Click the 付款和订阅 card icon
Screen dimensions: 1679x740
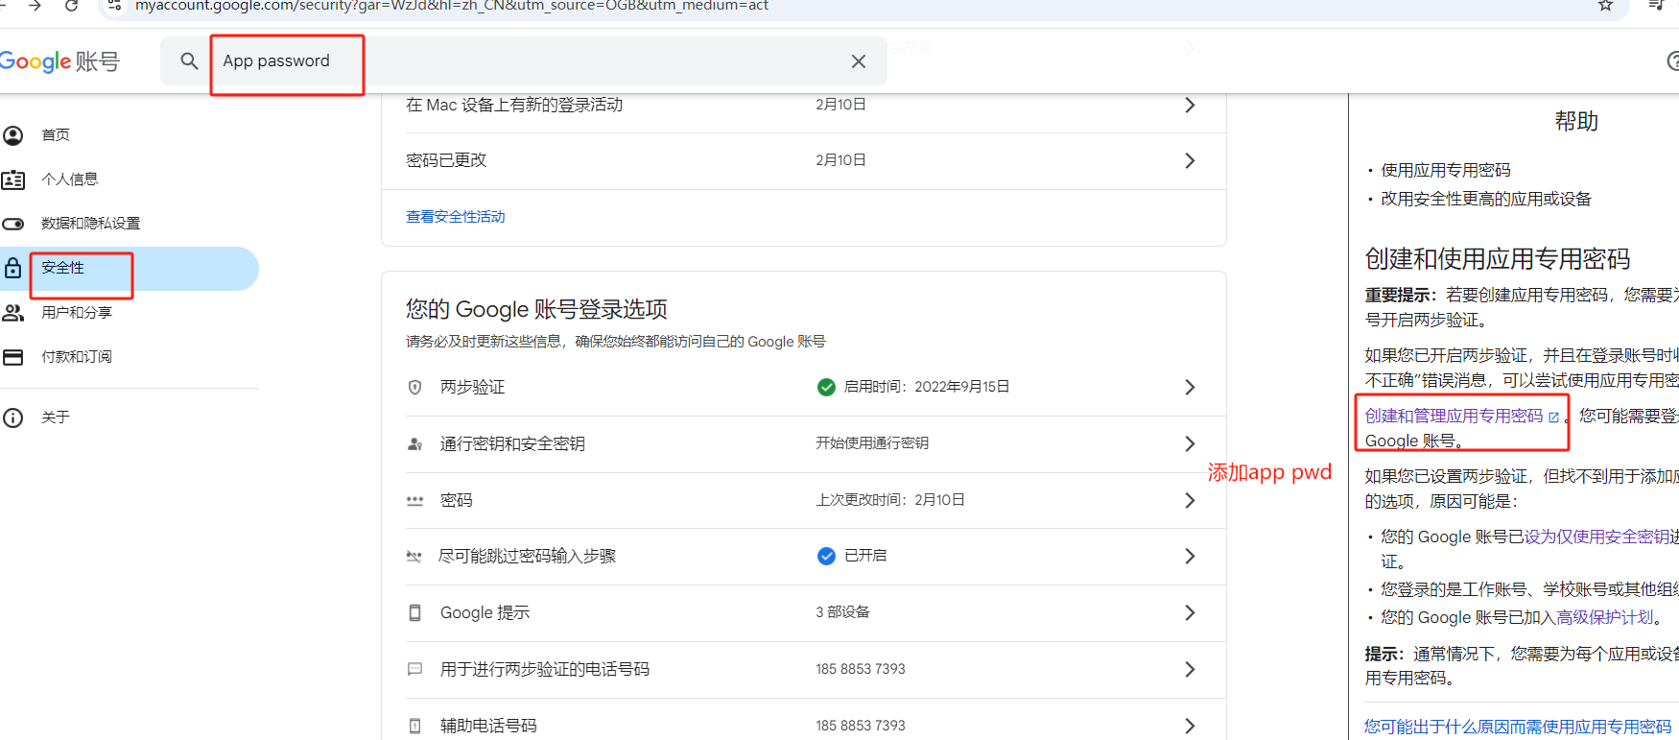[x=13, y=357]
